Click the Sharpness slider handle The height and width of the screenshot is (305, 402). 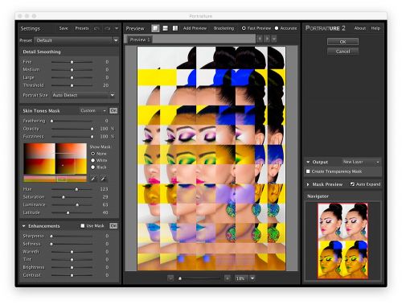pos(51,236)
